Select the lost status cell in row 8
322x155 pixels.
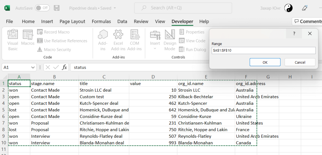pyautogui.click(x=19, y=130)
